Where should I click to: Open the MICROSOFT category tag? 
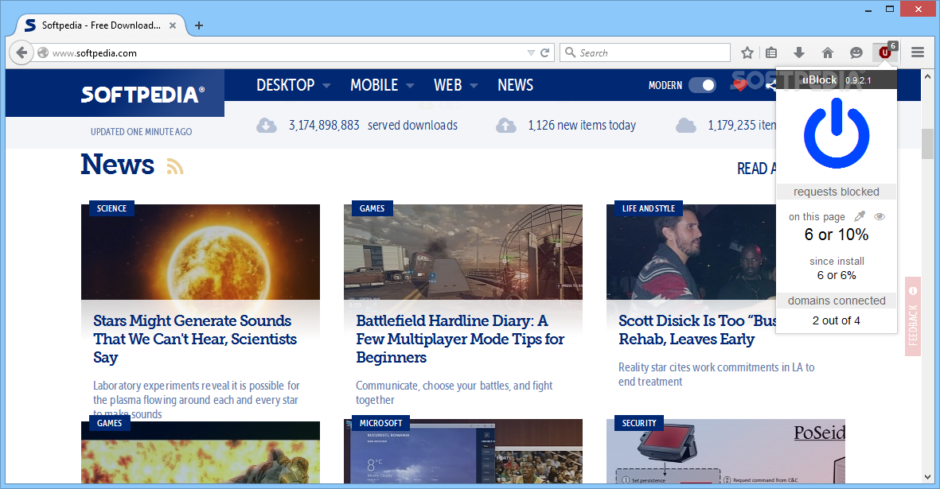click(x=380, y=422)
